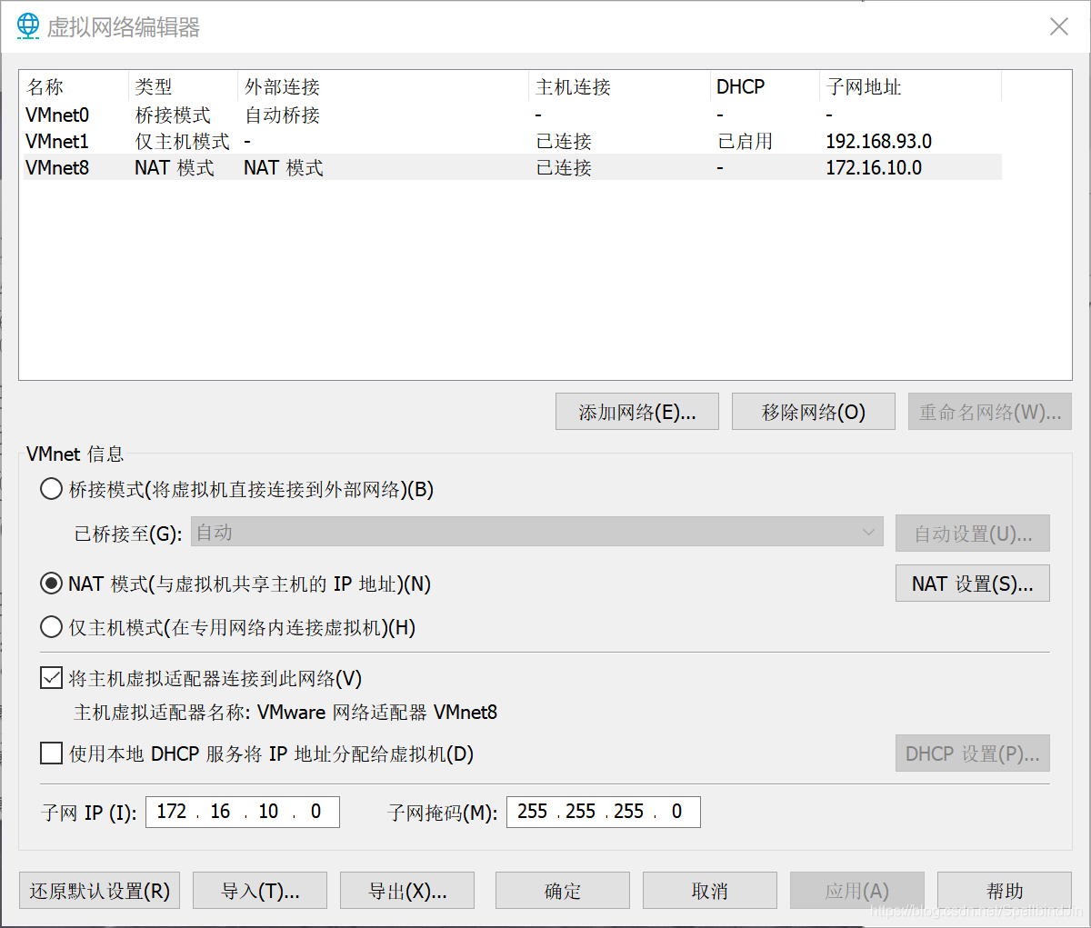Click 桥接模式 type cell of VMnet0

pos(173,115)
